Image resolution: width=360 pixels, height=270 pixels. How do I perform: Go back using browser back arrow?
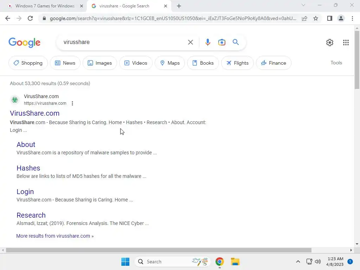(8, 18)
